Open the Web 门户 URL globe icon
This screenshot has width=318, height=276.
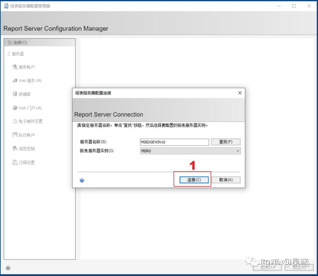pos(15,108)
